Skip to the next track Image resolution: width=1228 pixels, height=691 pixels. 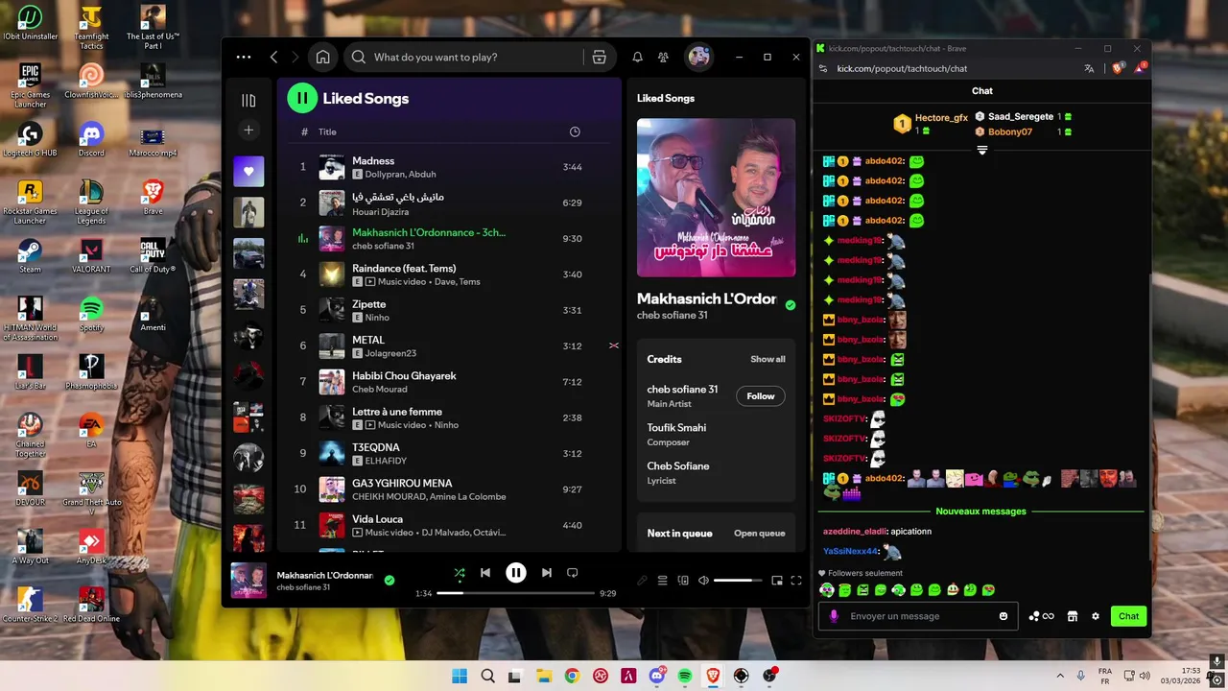546,573
